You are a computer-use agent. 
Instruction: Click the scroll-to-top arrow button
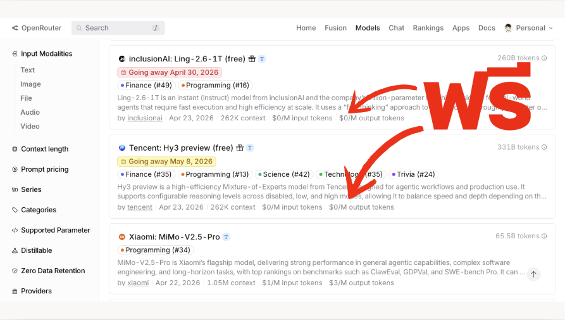coord(533,274)
